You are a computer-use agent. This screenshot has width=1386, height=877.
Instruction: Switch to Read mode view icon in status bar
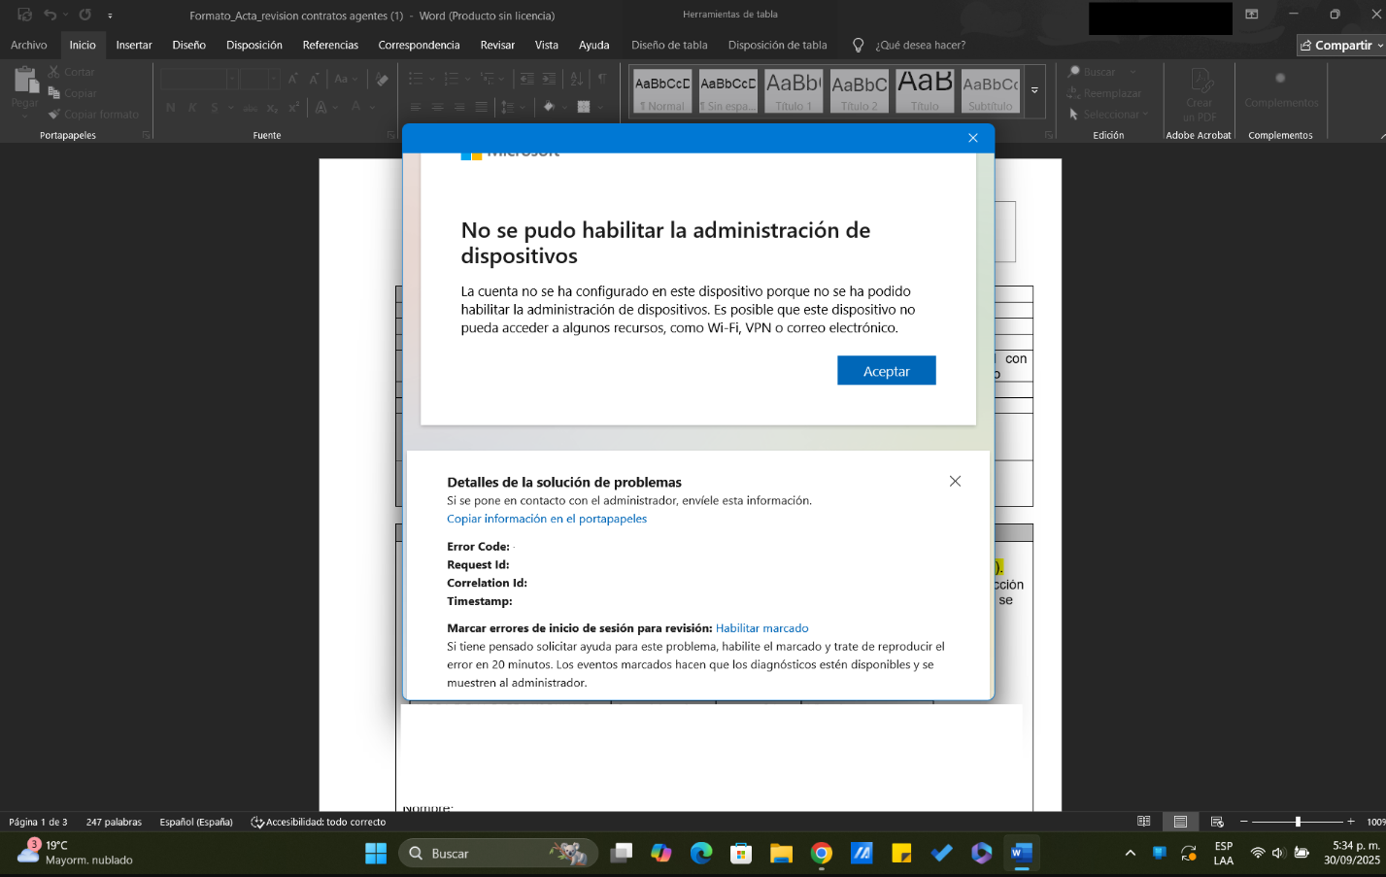tap(1144, 822)
